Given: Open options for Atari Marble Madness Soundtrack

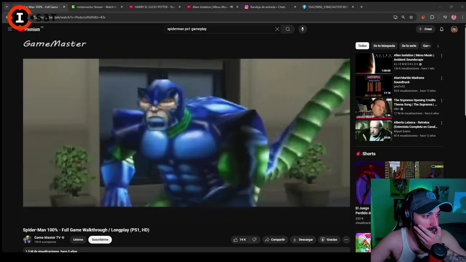Looking at the screenshot, I should click(x=442, y=78).
